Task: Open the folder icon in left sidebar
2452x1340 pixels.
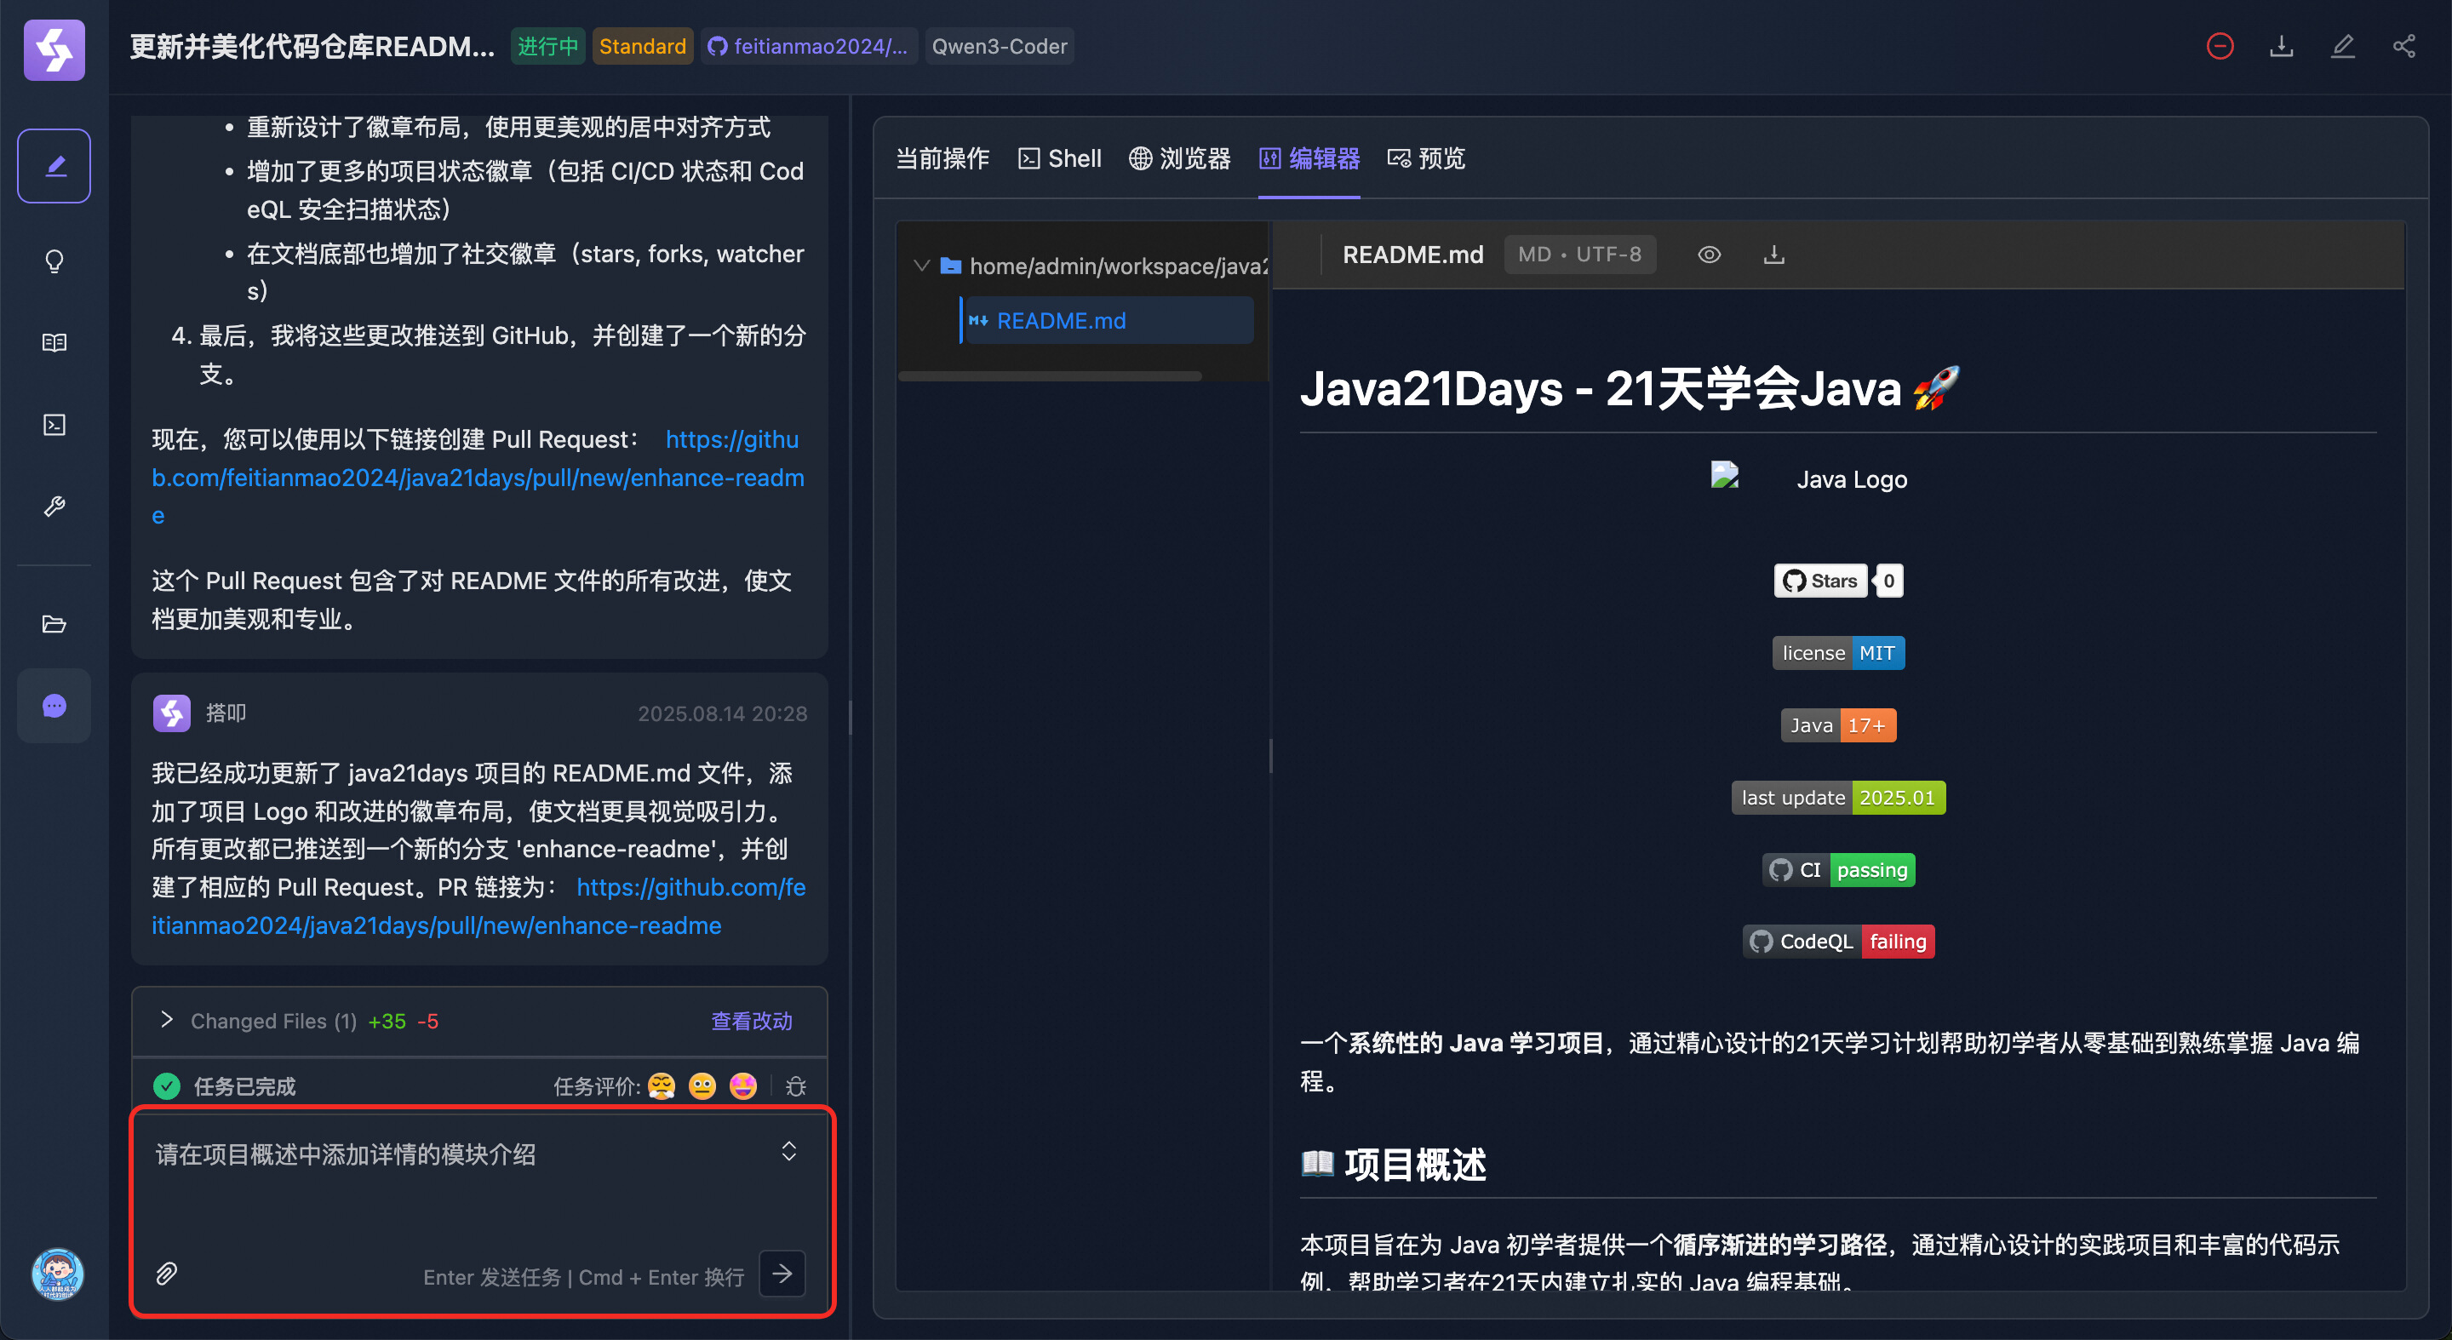Action: point(54,624)
